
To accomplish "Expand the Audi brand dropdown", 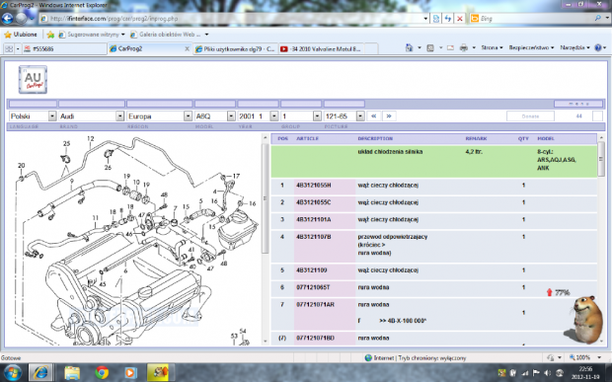I will coord(92,116).
